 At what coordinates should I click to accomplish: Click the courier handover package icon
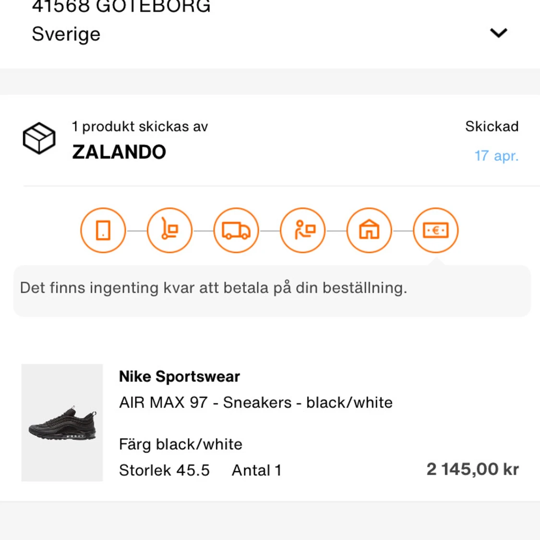[303, 230]
